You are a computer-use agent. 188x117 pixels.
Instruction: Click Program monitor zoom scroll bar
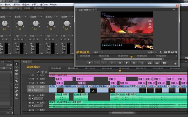tap(133, 59)
